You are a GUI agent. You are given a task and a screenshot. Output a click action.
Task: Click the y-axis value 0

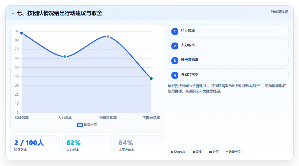coord(18,113)
